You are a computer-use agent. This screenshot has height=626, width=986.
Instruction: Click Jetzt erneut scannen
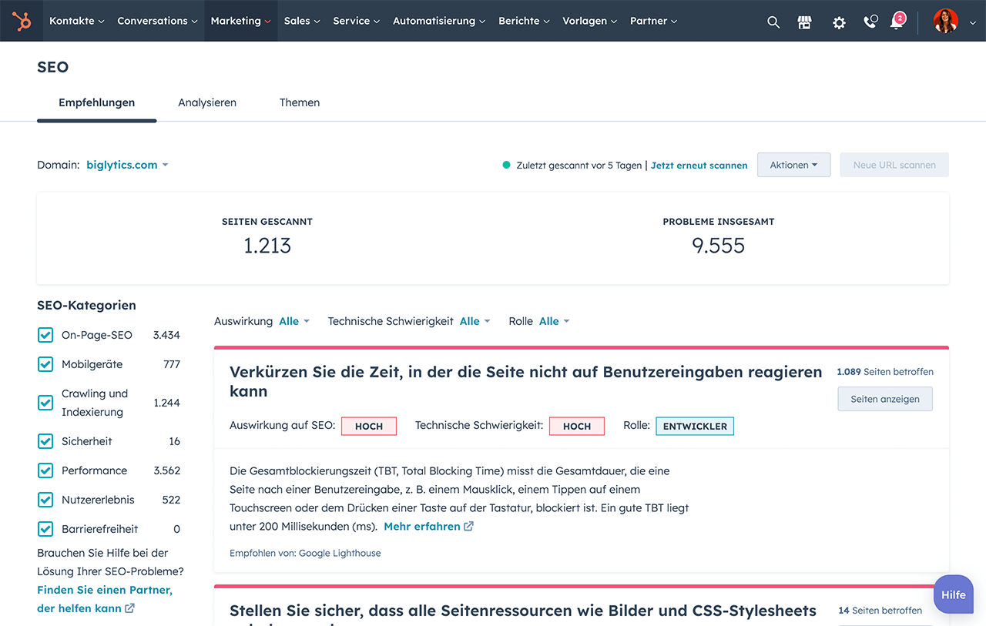coord(699,165)
